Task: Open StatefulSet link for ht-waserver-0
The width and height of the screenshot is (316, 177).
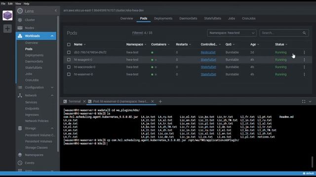Action: pyautogui.click(x=208, y=74)
